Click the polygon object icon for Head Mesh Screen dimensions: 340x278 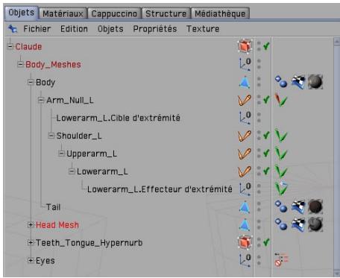coord(245,225)
